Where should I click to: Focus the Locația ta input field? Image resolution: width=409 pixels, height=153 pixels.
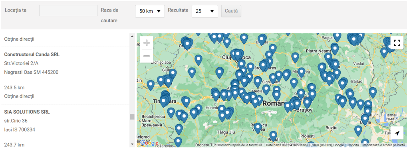68,11
